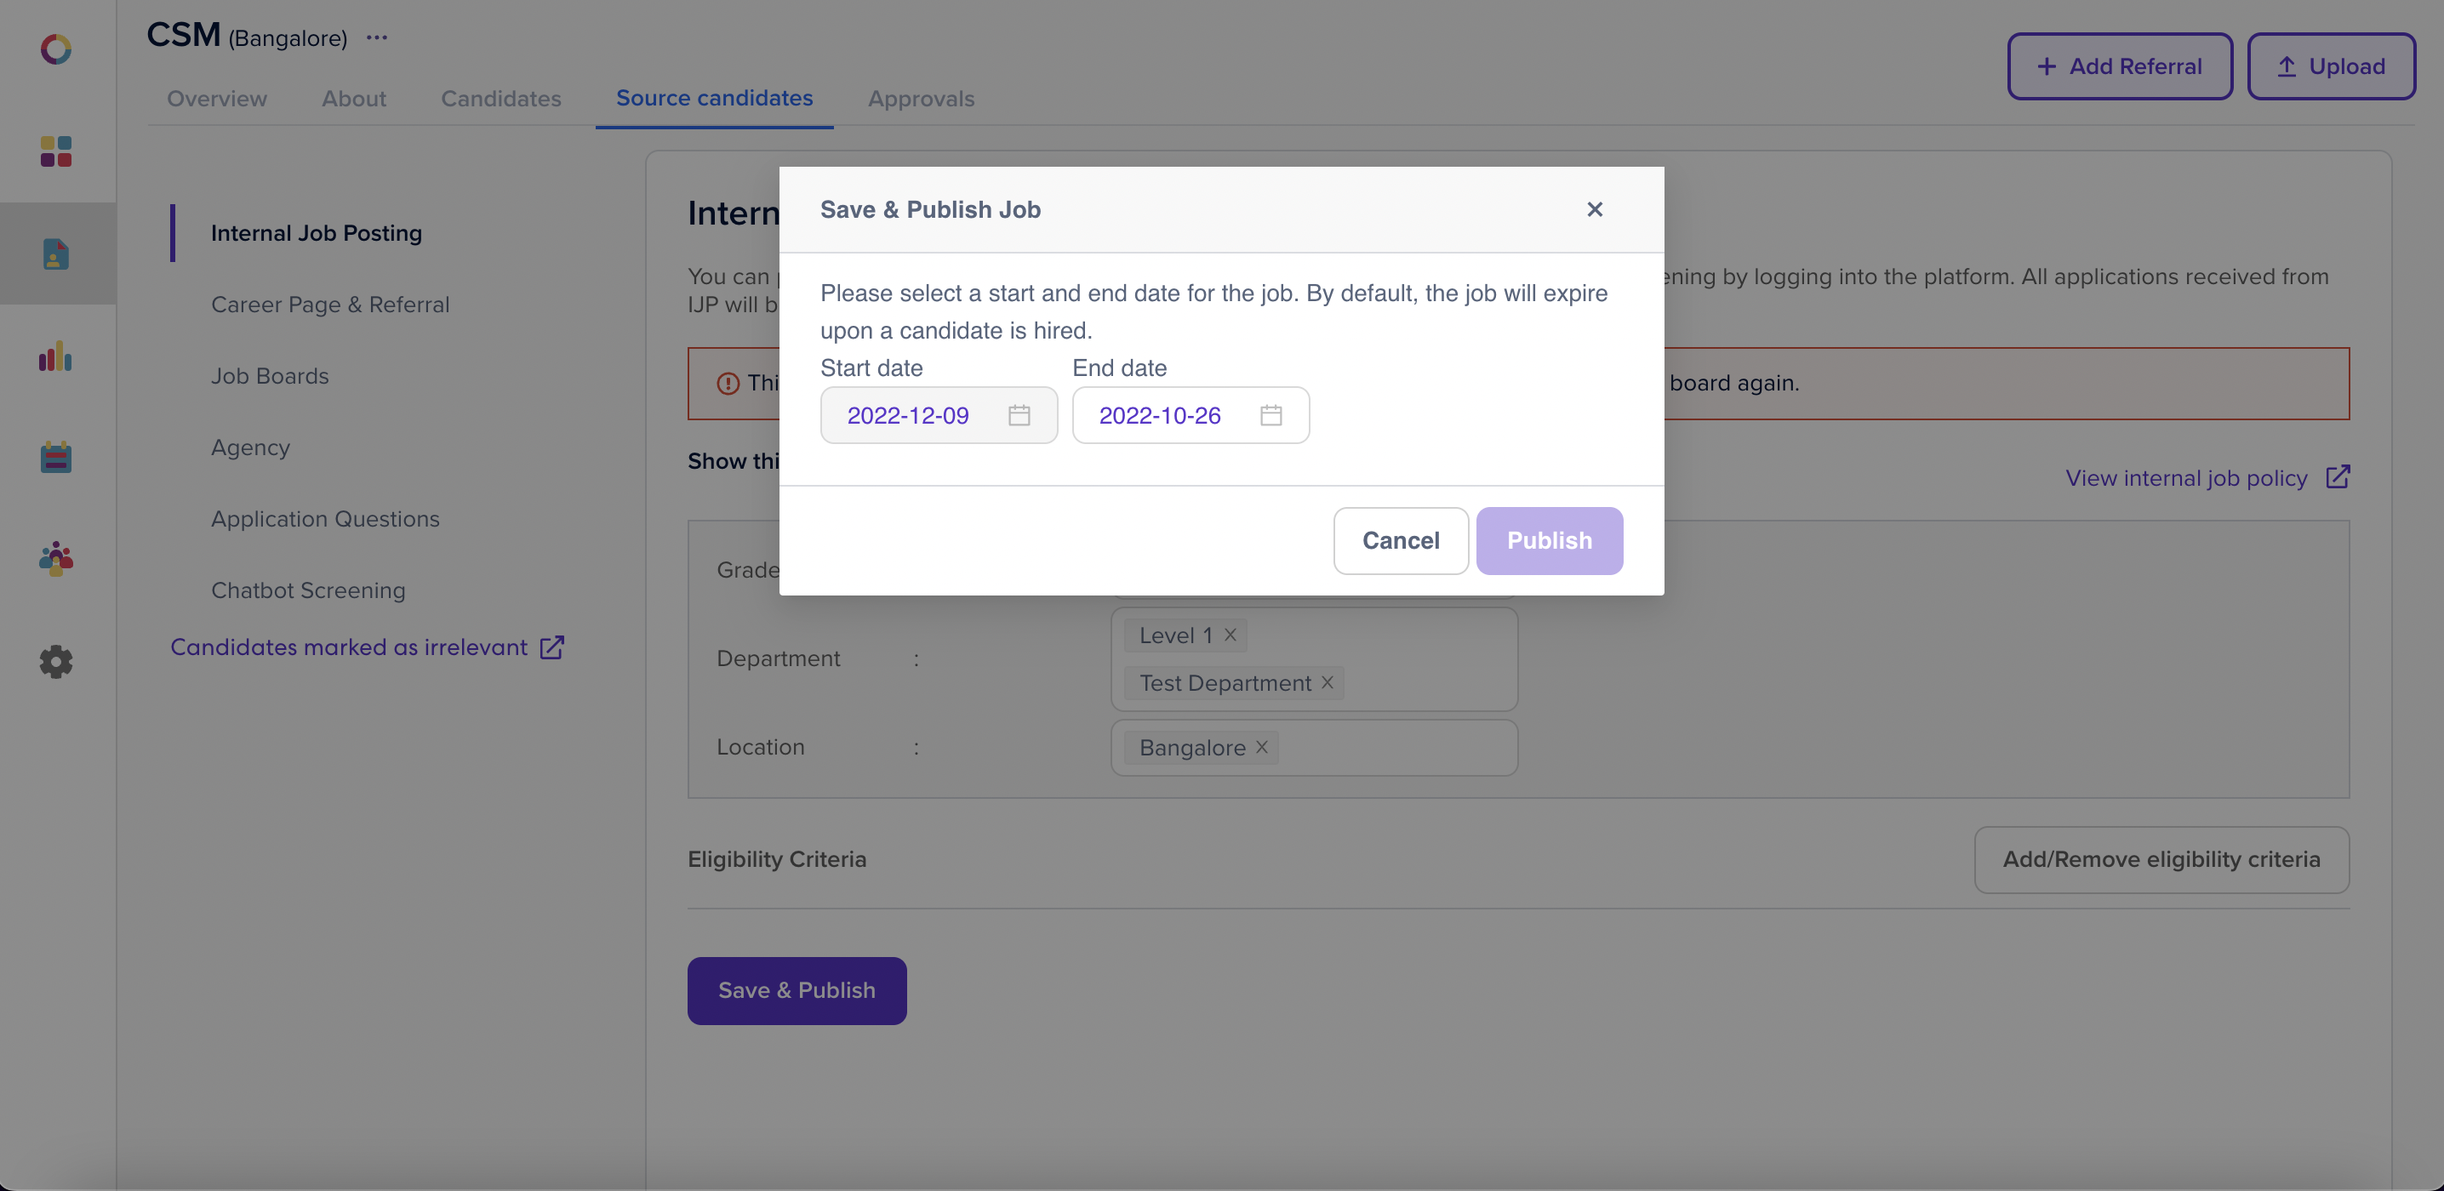Screen dimensions: 2444x1191
Task: Switch to the Candidates tab
Action: coord(501,99)
